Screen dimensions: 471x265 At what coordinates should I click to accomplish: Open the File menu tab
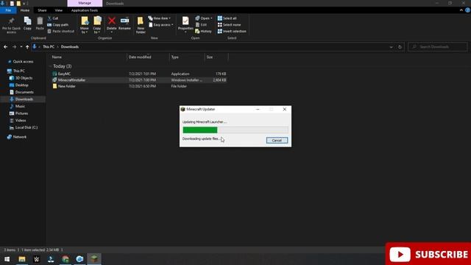8,10
